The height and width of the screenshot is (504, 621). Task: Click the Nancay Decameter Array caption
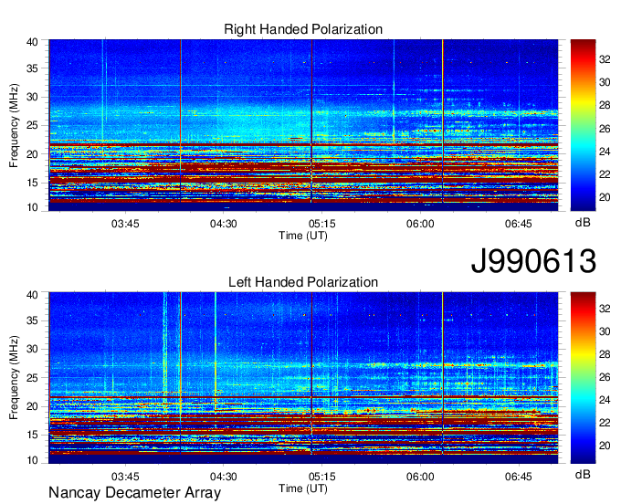[134, 493]
